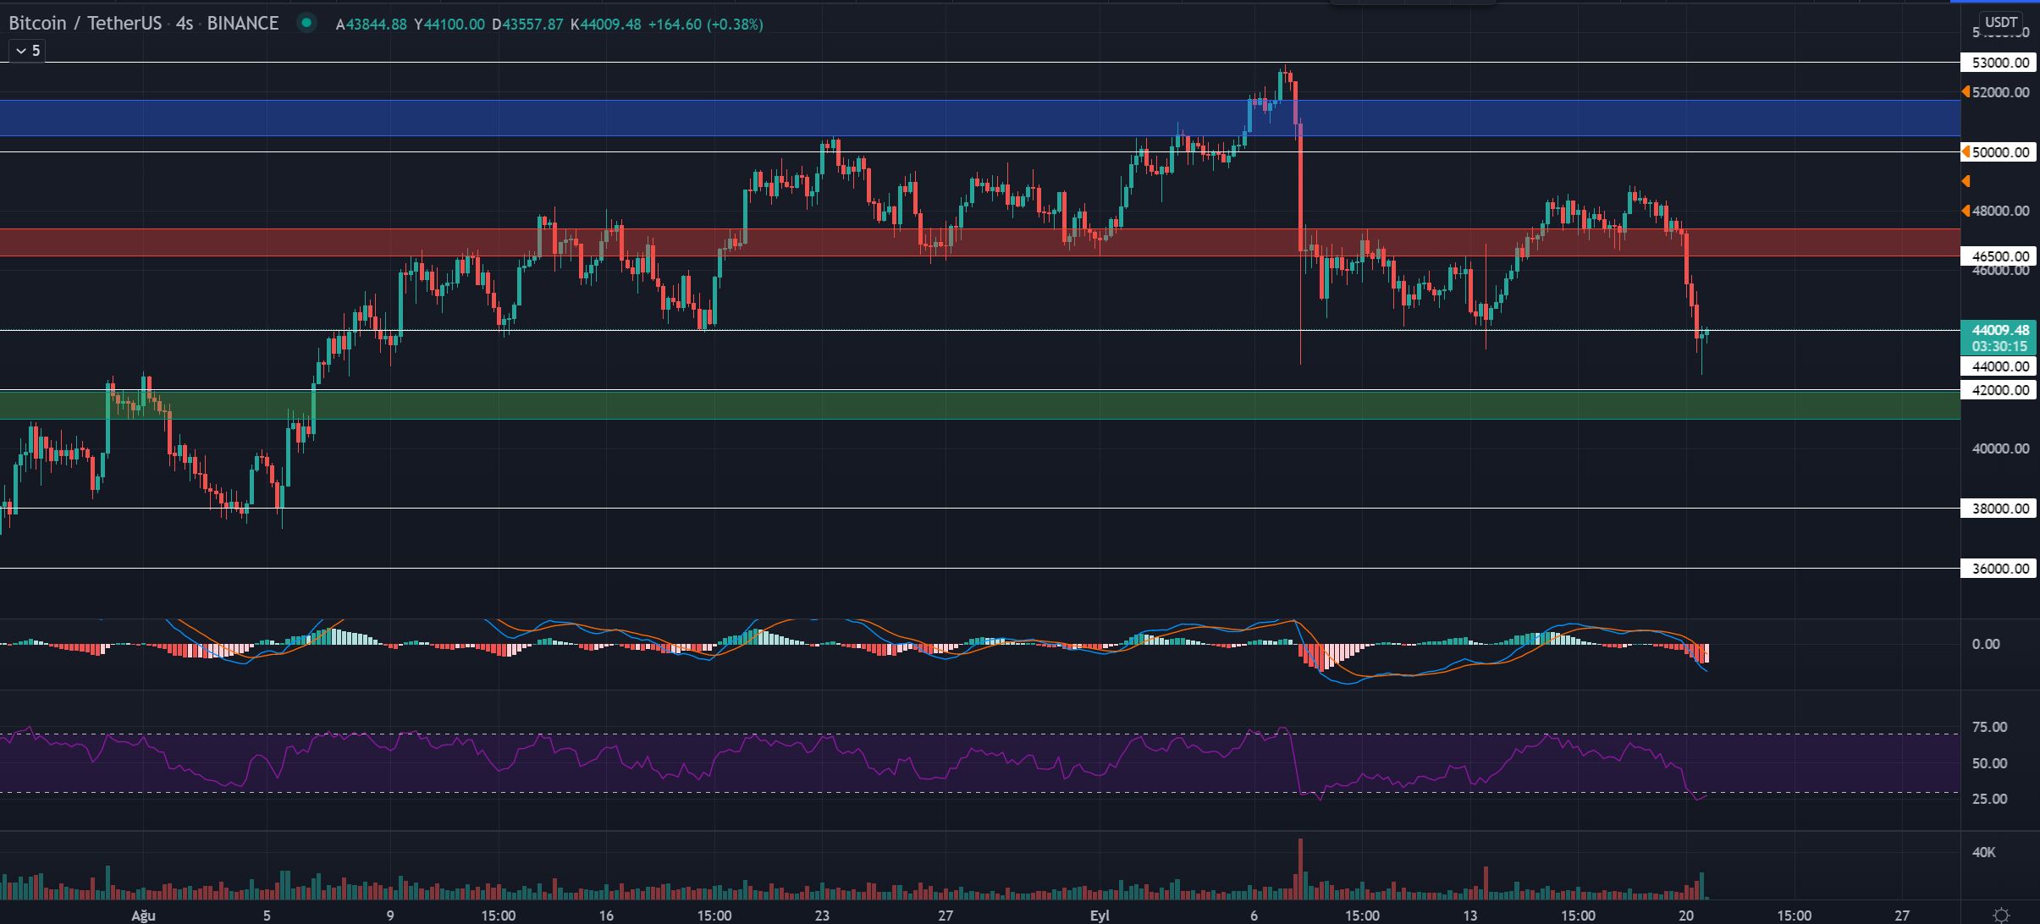Open the USDT currency selector
The image size is (2040, 924).
pyautogui.click(x=2001, y=22)
